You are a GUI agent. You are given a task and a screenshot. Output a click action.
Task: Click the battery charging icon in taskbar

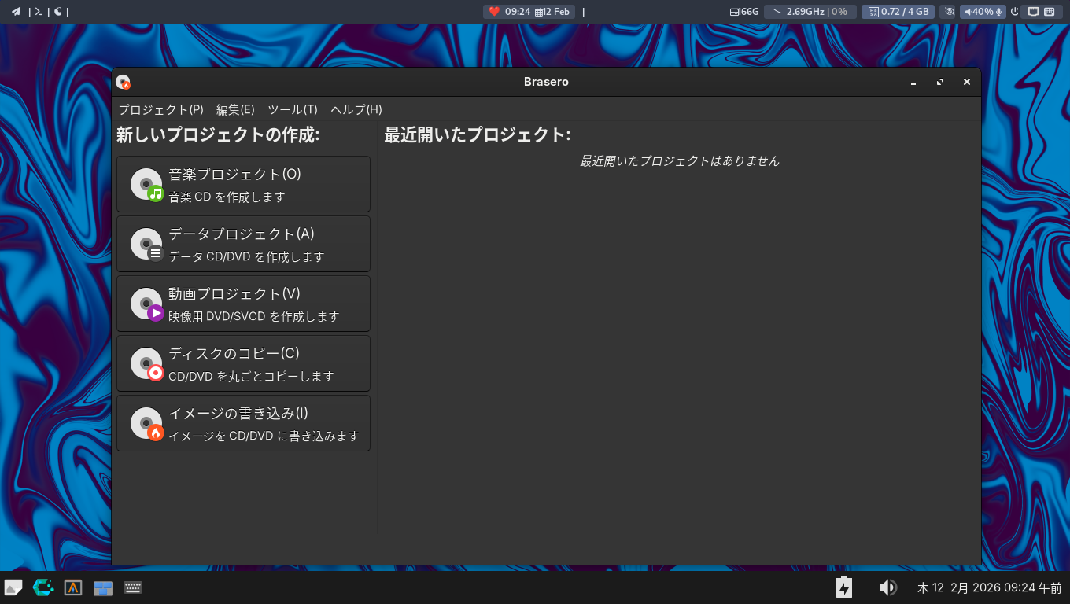tap(844, 587)
